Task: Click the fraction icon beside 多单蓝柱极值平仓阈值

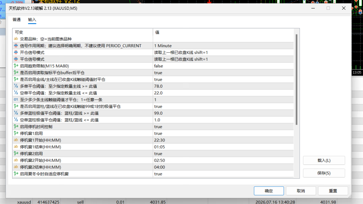Action: point(16,113)
